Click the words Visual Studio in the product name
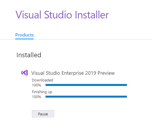 46,73
